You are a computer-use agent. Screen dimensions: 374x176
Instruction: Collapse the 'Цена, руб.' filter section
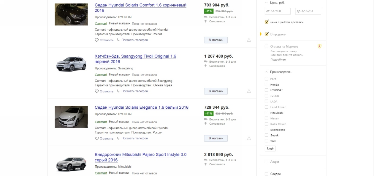[266, 3]
